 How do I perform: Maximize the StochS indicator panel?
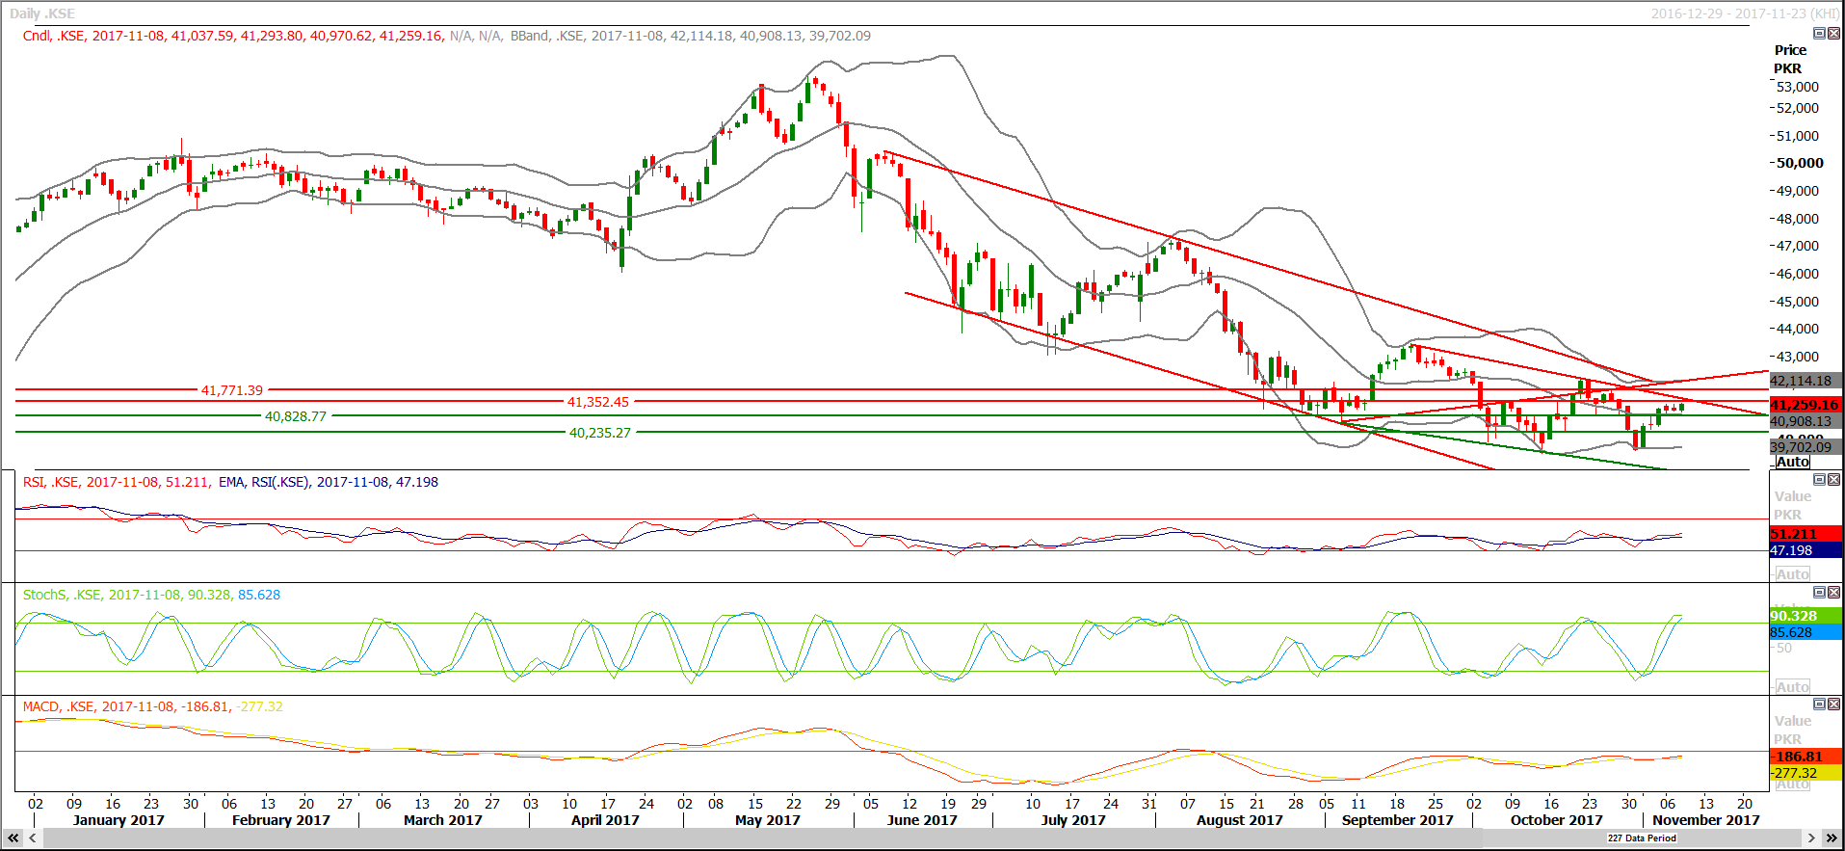1819,593
